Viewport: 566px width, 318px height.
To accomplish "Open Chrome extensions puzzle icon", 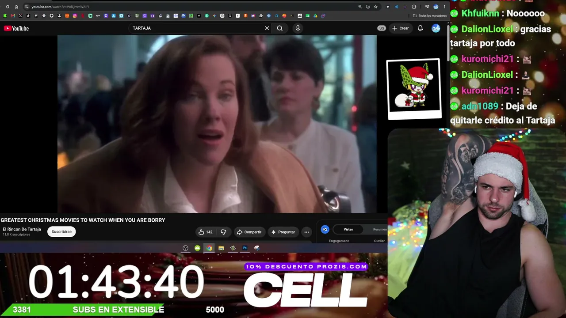I will pyautogui.click(x=414, y=7).
